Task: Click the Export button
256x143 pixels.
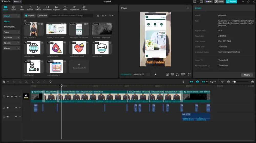Action: (x=231, y=2)
